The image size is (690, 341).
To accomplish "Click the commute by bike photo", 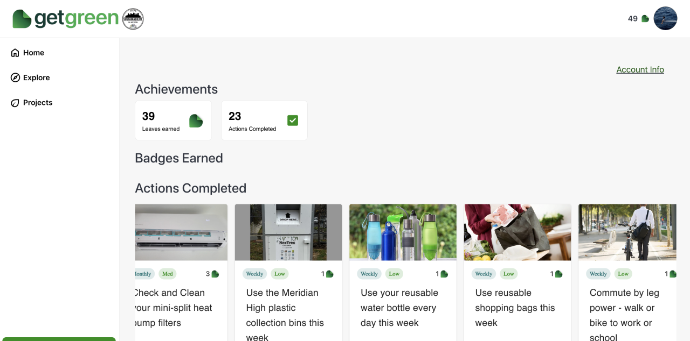I will click(x=627, y=232).
